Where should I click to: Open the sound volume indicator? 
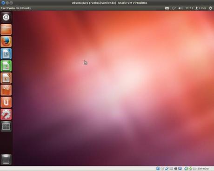pyautogui.click(x=180, y=8)
